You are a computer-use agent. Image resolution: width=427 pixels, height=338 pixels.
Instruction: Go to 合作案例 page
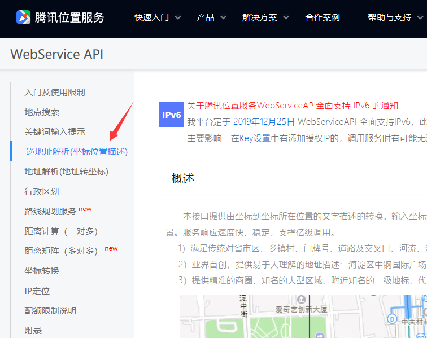[323, 17]
